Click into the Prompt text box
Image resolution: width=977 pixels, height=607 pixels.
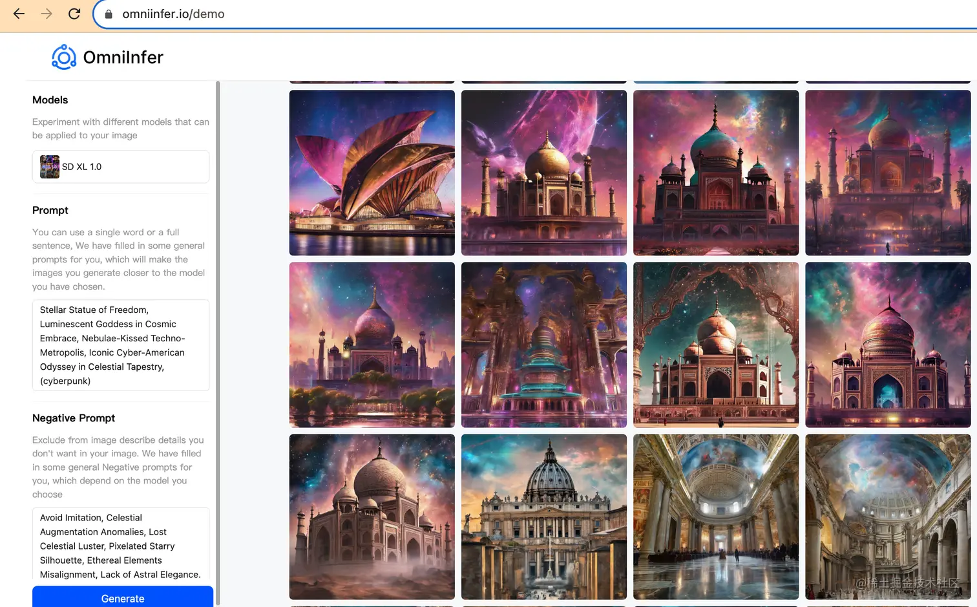click(121, 345)
